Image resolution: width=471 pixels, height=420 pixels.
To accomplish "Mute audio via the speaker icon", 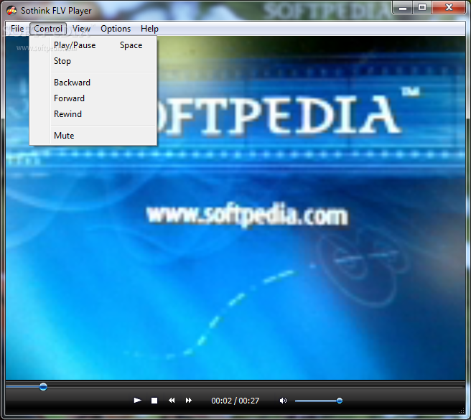I will click(283, 401).
